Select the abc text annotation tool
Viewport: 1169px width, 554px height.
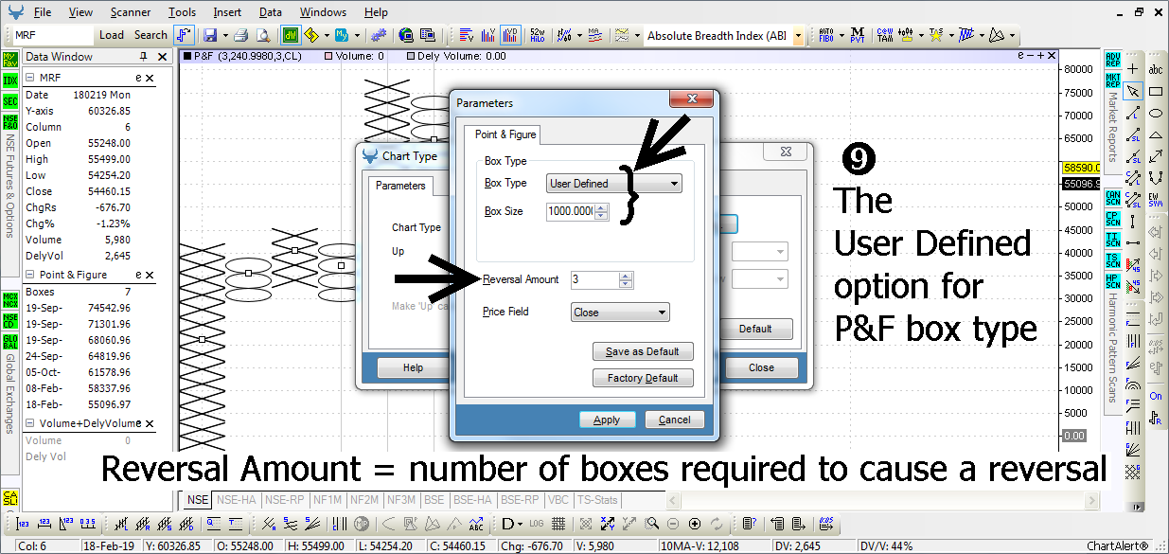1156,69
